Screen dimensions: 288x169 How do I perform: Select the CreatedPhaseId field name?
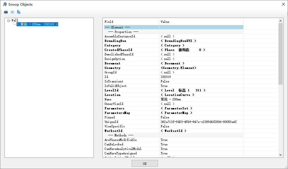118,50
